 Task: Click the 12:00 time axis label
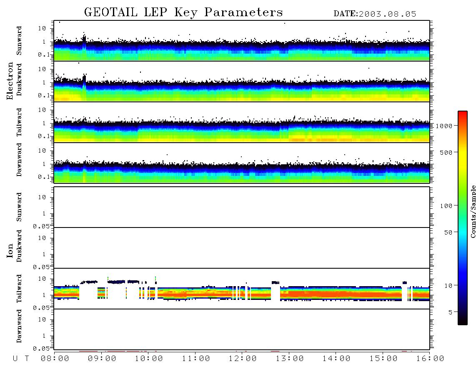point(243,359)
